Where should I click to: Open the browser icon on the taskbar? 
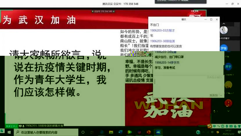pos(102,132)
